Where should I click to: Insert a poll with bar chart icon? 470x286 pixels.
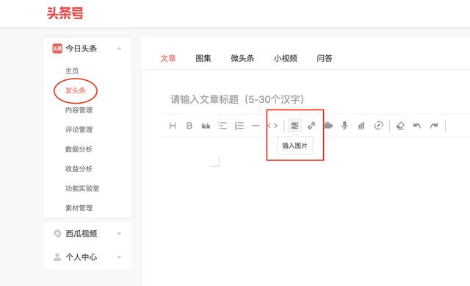(x=361, y=126)
